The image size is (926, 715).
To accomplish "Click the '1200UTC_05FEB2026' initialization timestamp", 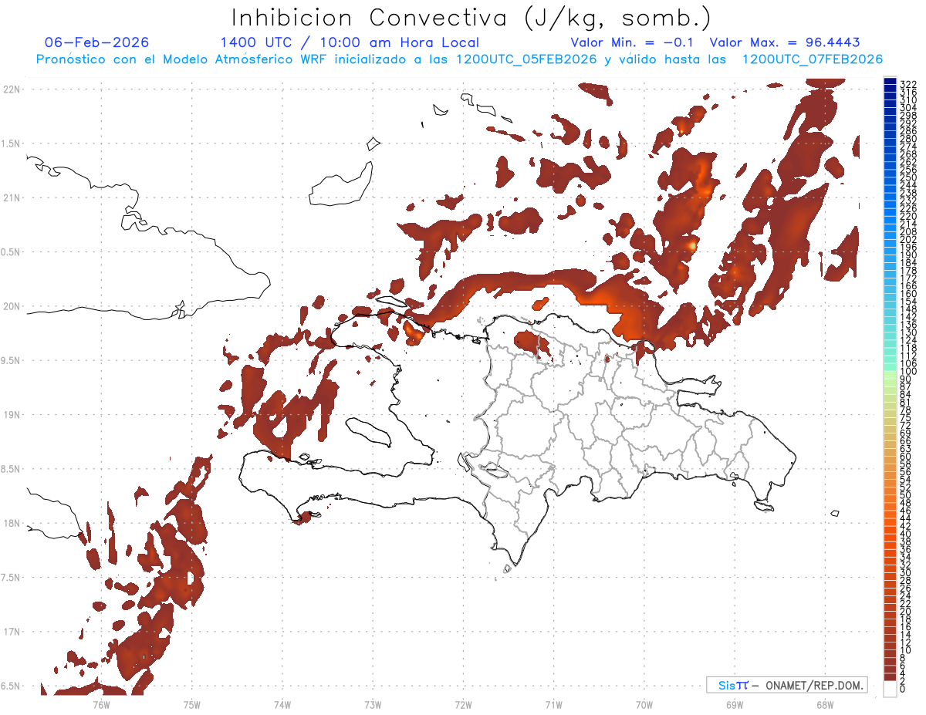I will click(x=526, y=59).
